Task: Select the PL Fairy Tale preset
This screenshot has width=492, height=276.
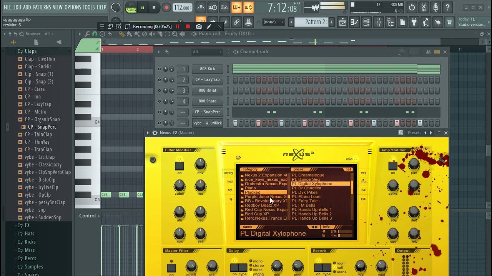Action: 304,201
